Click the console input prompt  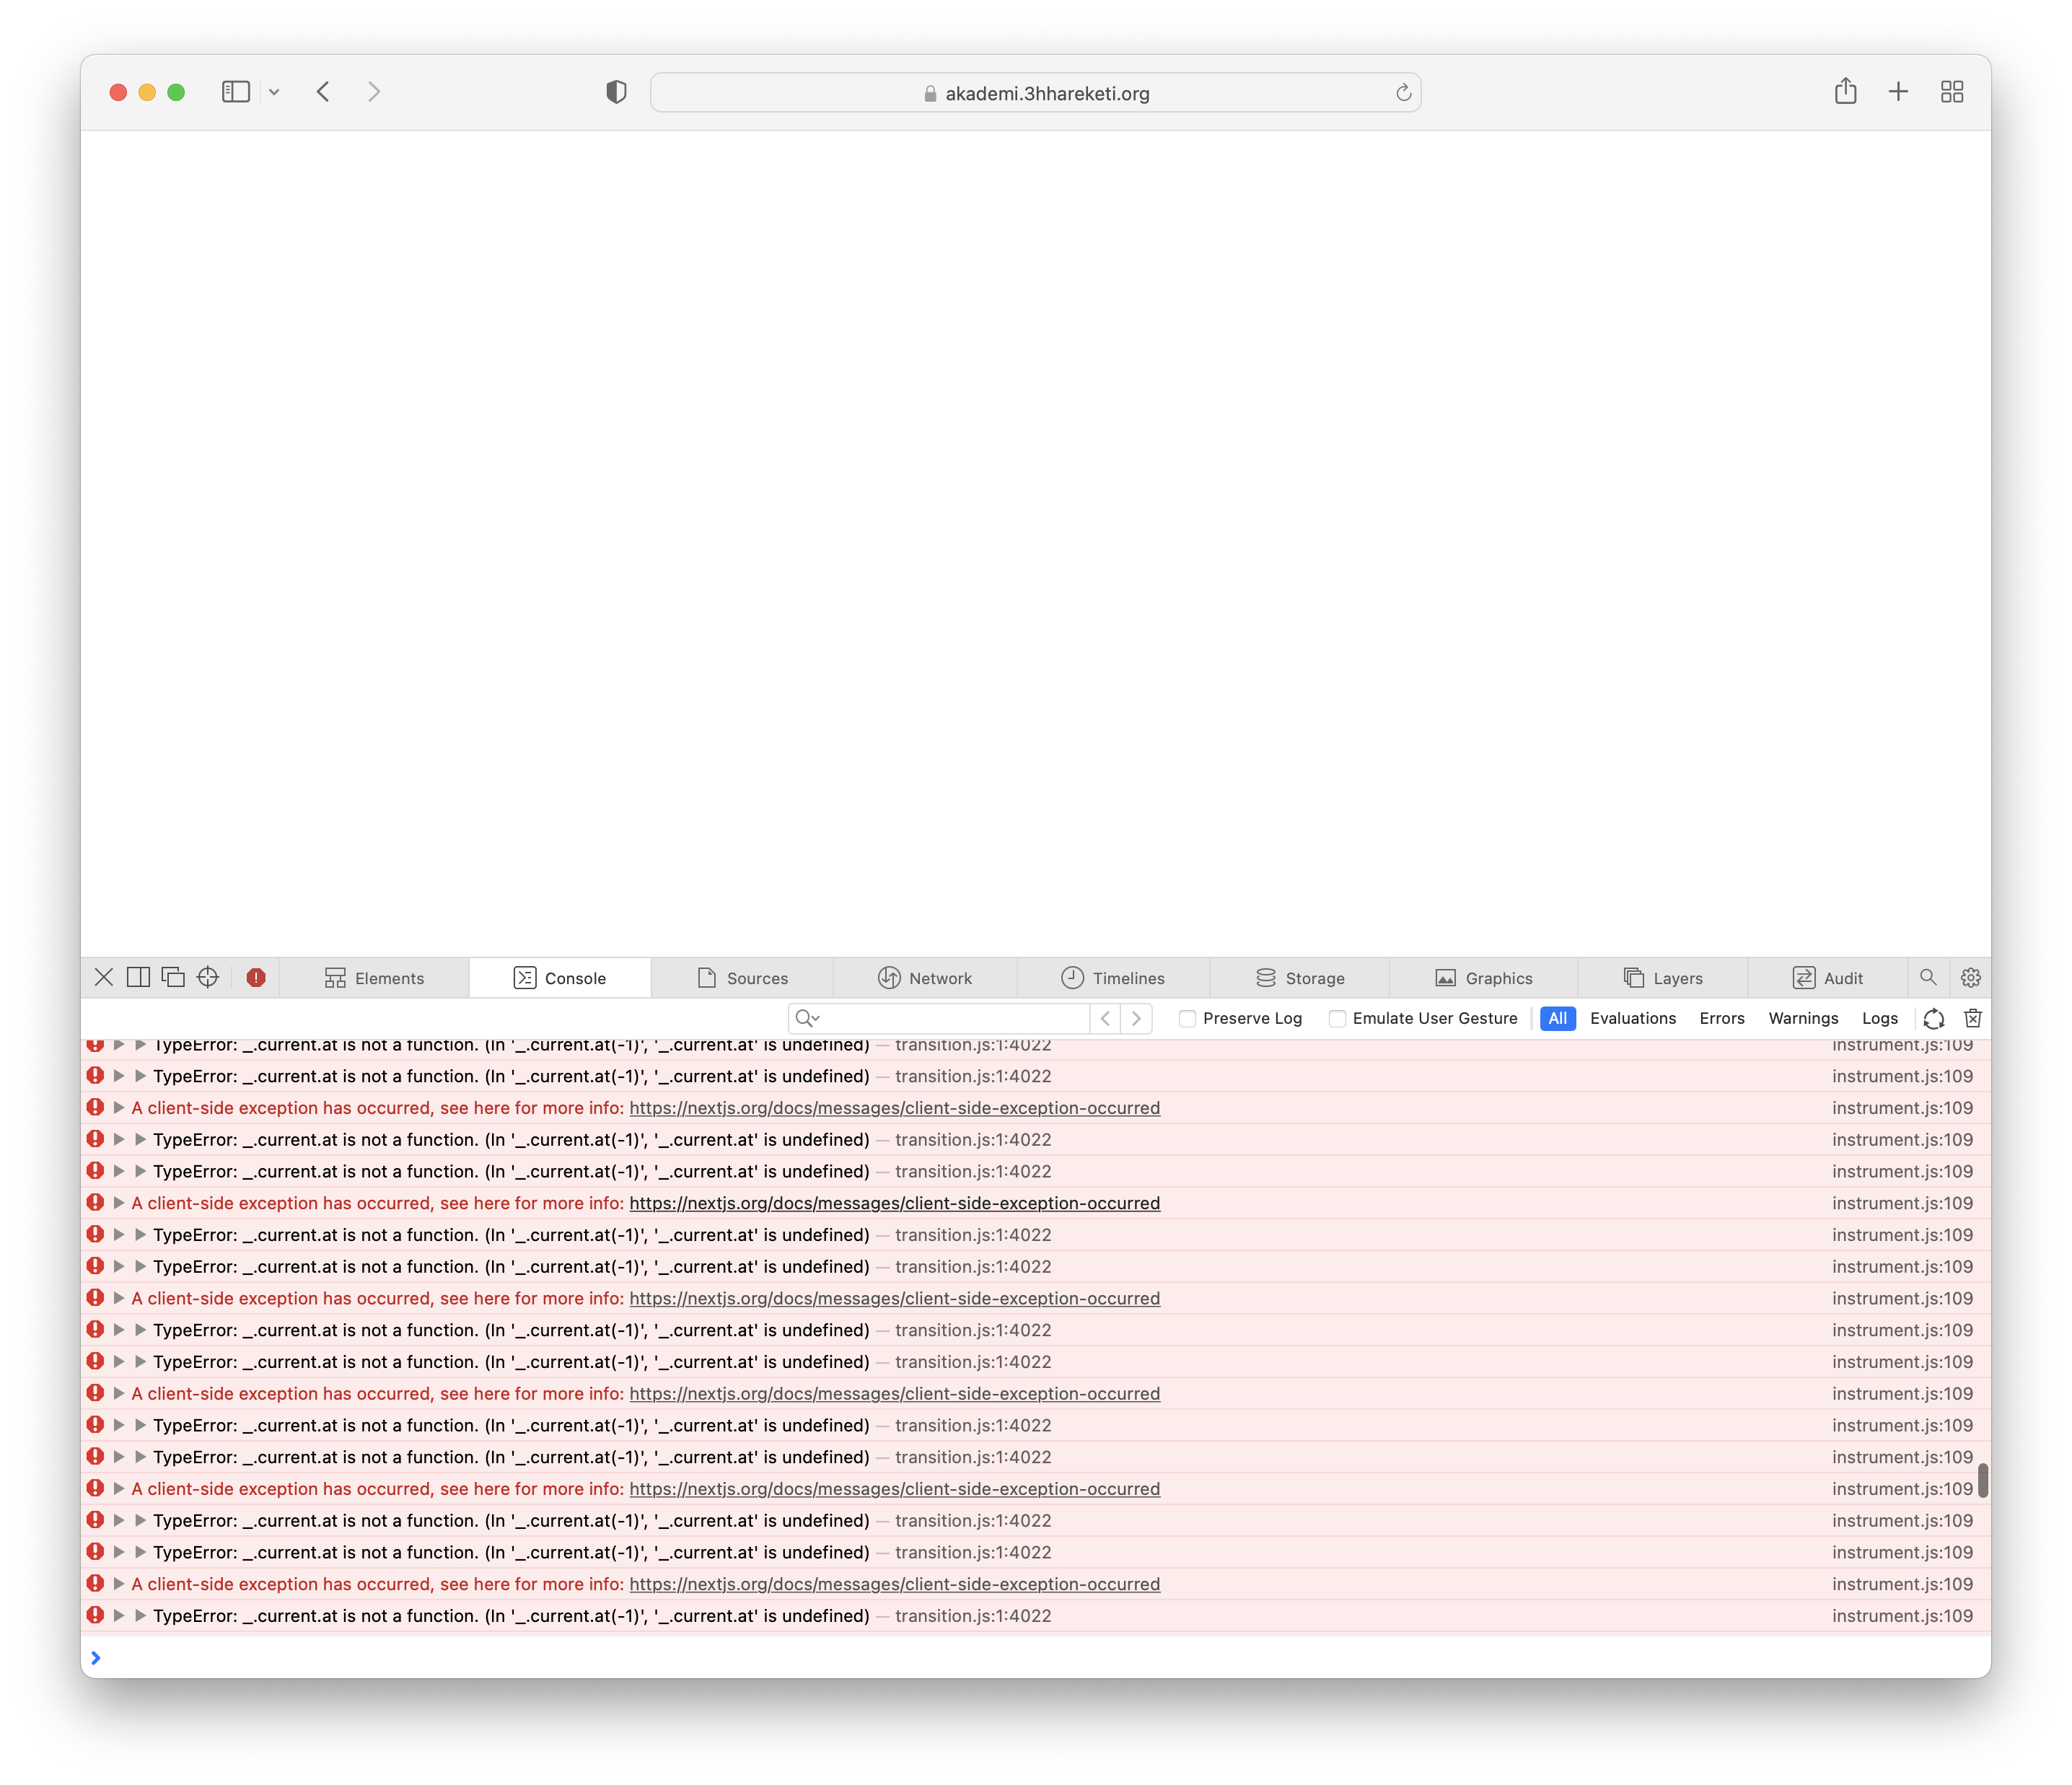coord(400,1657)
